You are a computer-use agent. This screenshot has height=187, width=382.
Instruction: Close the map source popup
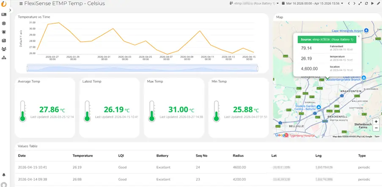[x=359, y=36]
